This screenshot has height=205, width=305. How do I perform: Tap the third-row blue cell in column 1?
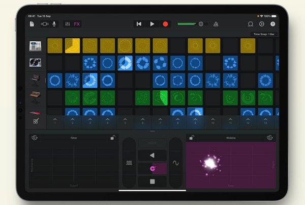pyautogui.click(x=55, y=81)
